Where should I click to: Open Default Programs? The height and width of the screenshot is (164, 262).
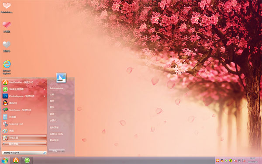point(54,140)
